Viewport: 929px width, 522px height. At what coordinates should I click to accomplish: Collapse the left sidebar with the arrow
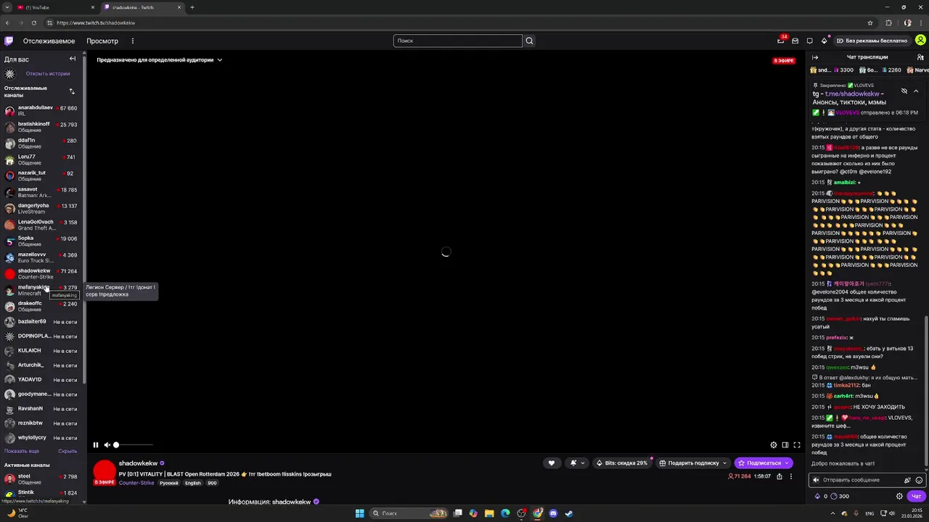tap(73, 59)
